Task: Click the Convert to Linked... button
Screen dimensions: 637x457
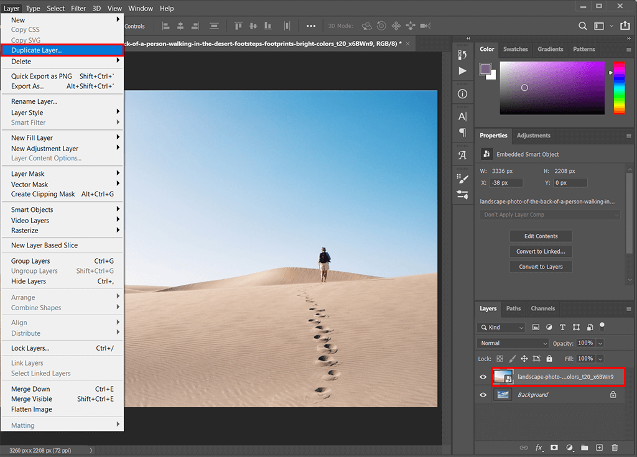Action: (541, 251)
